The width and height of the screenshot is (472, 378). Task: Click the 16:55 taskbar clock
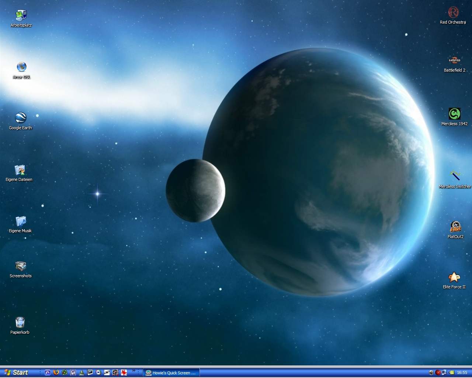pos(462,373)
